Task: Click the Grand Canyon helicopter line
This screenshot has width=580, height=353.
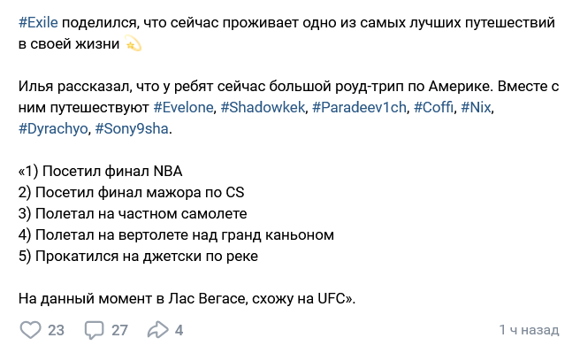Action: point(176,235)
